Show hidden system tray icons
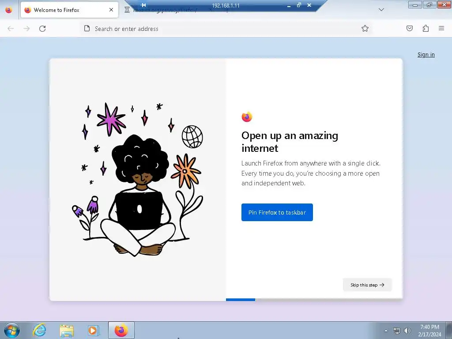 click(x=386, y=331)
